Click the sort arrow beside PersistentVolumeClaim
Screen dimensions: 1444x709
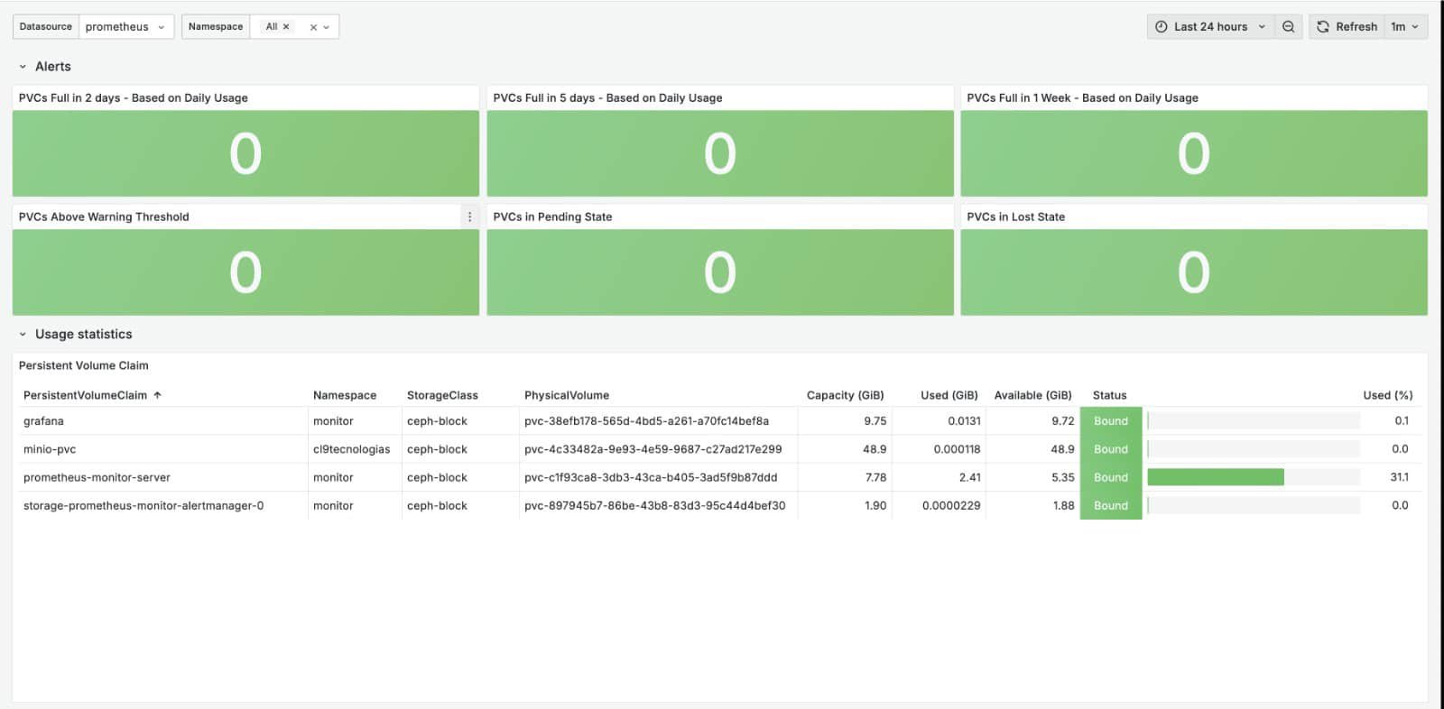(158, 395)
